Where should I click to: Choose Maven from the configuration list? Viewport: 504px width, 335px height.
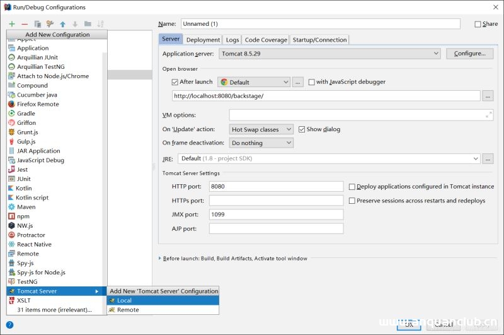pyautogui.click(x=26, y=207)
